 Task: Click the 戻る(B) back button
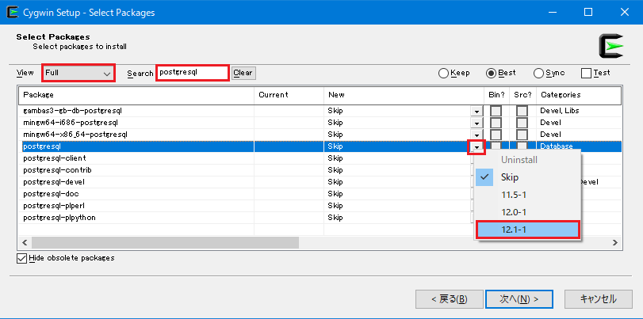click(x=449, y=299)
